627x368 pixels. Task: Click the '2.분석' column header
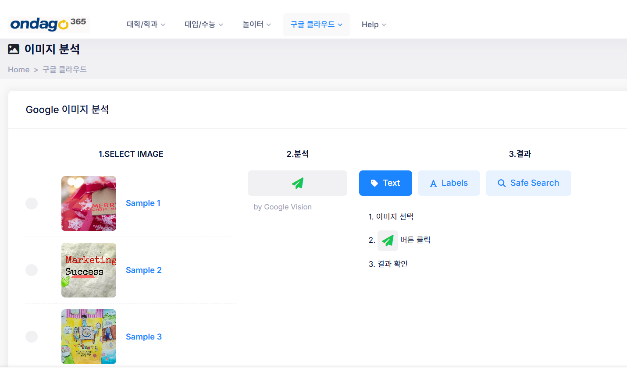(297, 154)
